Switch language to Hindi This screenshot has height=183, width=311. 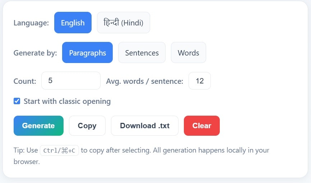(x=124, y=23)
